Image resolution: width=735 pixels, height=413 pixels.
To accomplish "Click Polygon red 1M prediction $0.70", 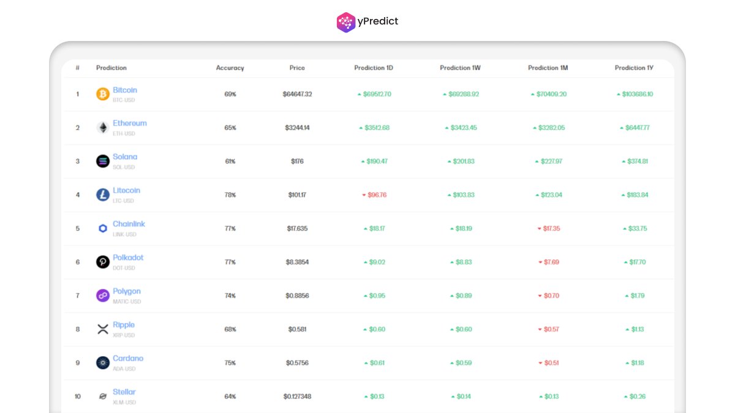I will [548, 296].
